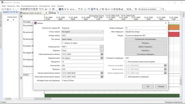Pin the left side panel

[x=14, y=12]
